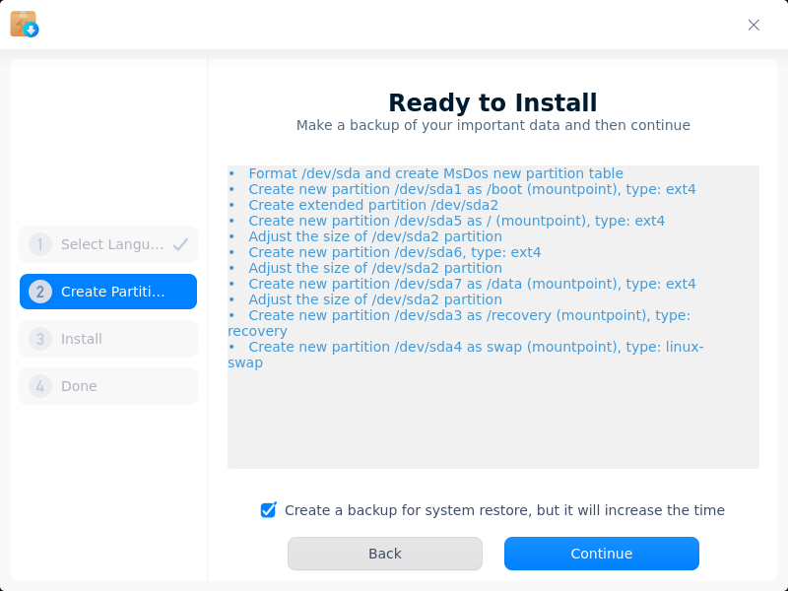Click the installer package icon in title bar
The width and height of the screenshot is (788, 591).
point(24,24)
